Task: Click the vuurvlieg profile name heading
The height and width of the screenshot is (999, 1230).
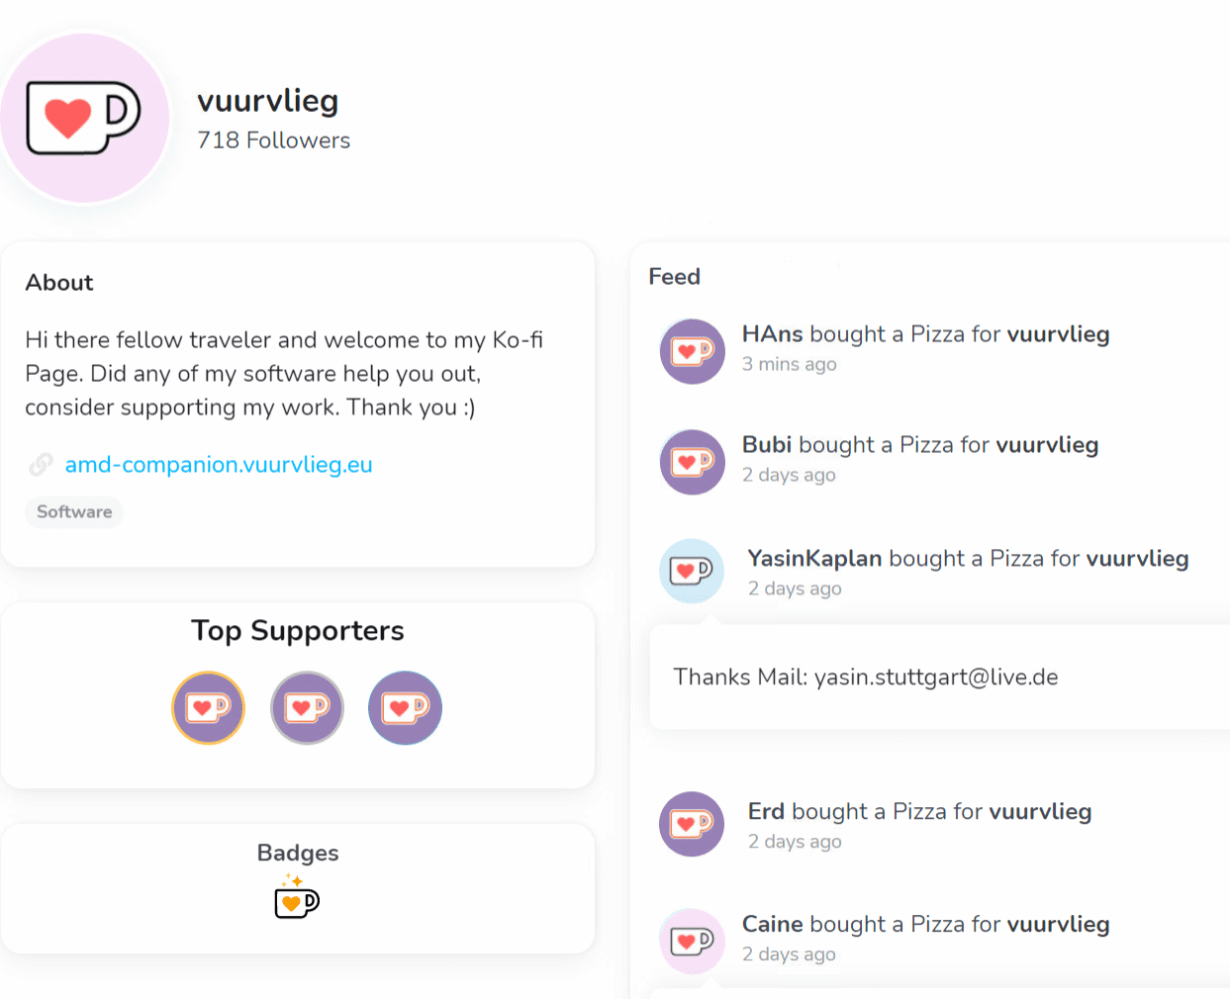Action: pos(267,100)
